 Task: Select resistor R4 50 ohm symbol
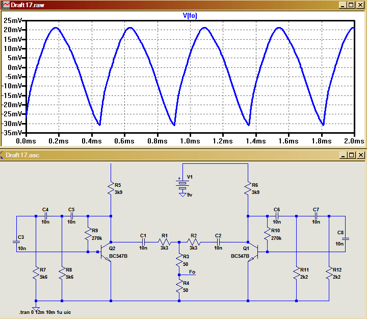[x=179, y=287]
